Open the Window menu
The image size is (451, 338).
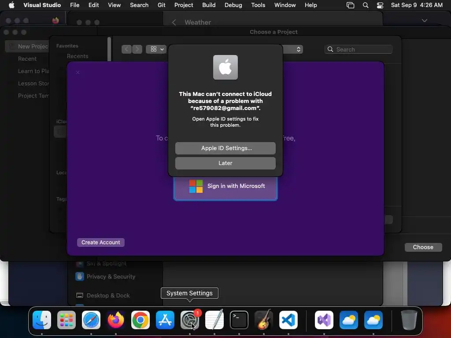pos(285,5)
